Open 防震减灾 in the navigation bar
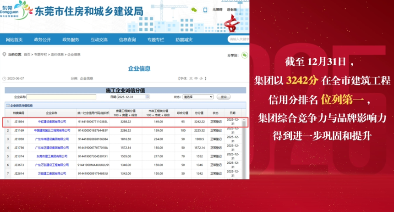394x212 pixels. point(184,39)
